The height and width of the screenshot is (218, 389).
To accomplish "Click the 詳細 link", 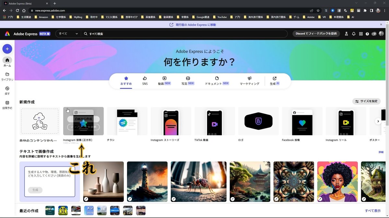I will point(381,152).
